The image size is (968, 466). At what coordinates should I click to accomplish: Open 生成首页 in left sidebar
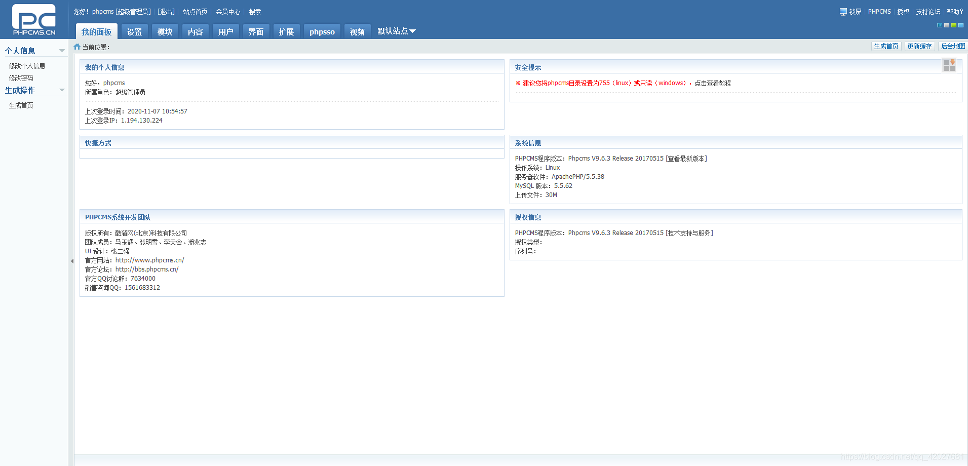point(21,105)
